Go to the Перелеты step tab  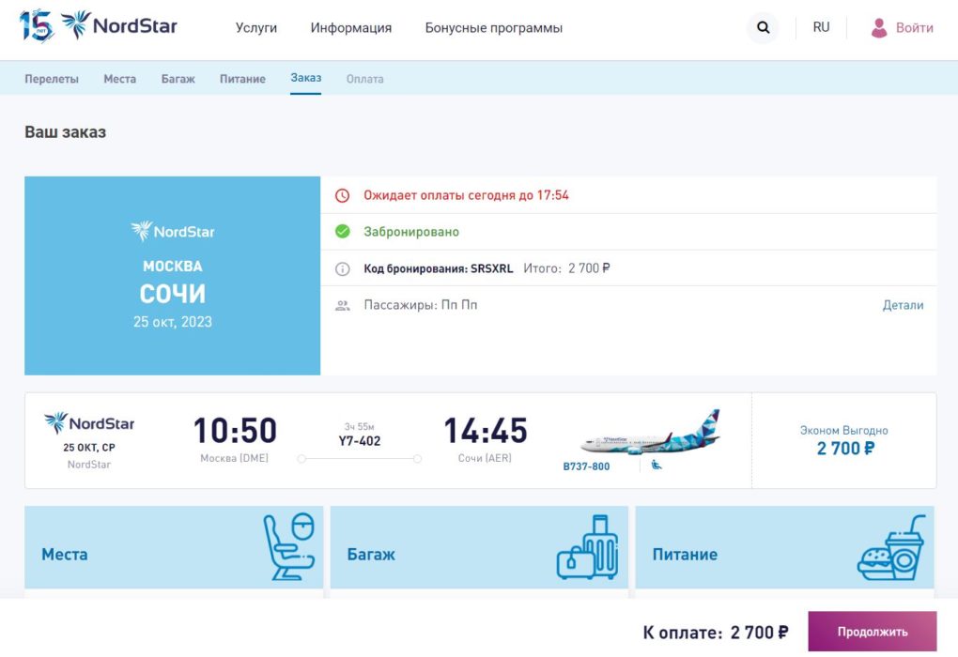click(x=52, y=79)
